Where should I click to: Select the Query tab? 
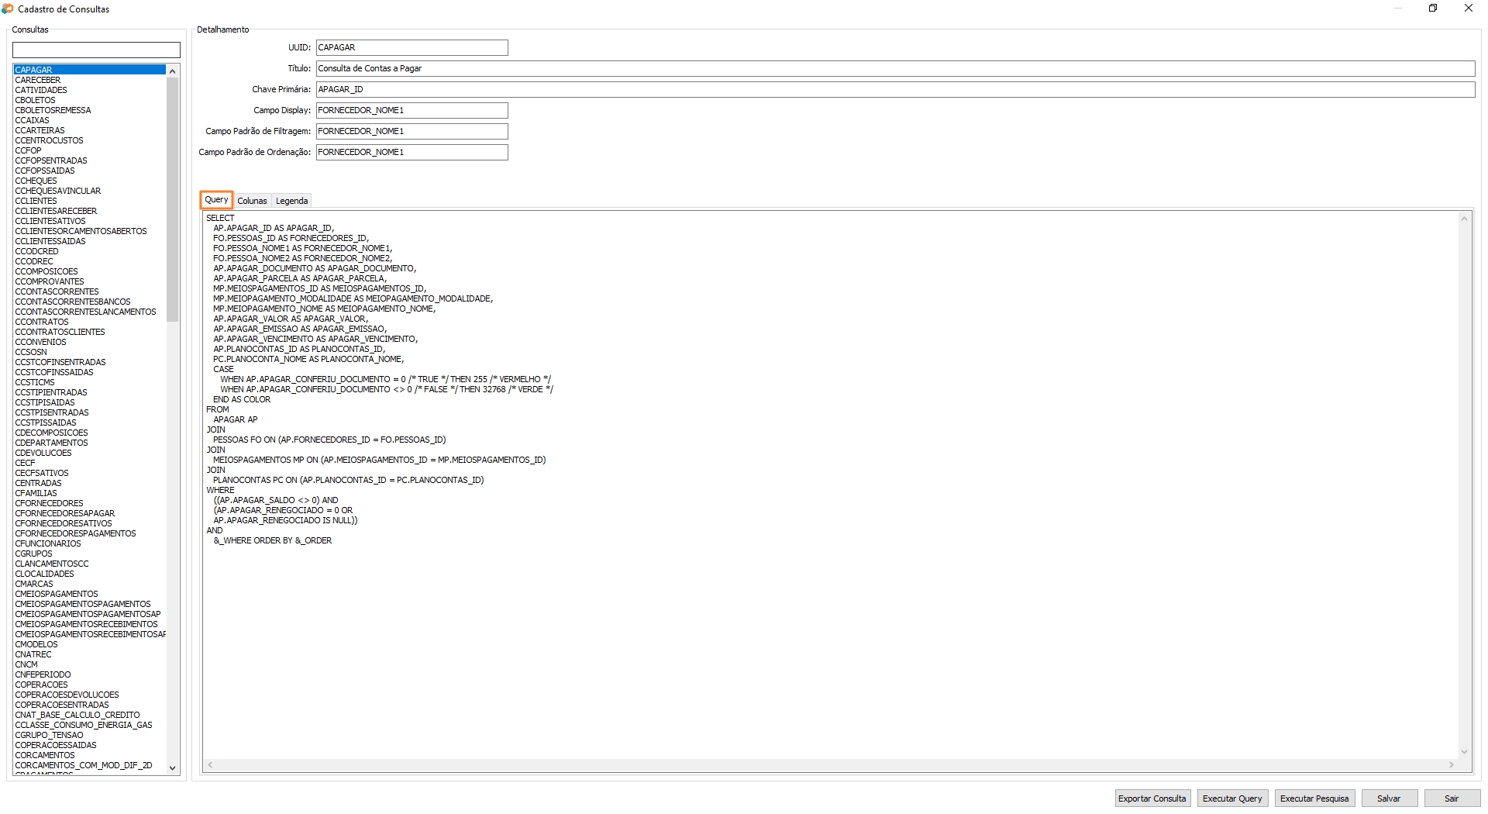coord(216,200)
